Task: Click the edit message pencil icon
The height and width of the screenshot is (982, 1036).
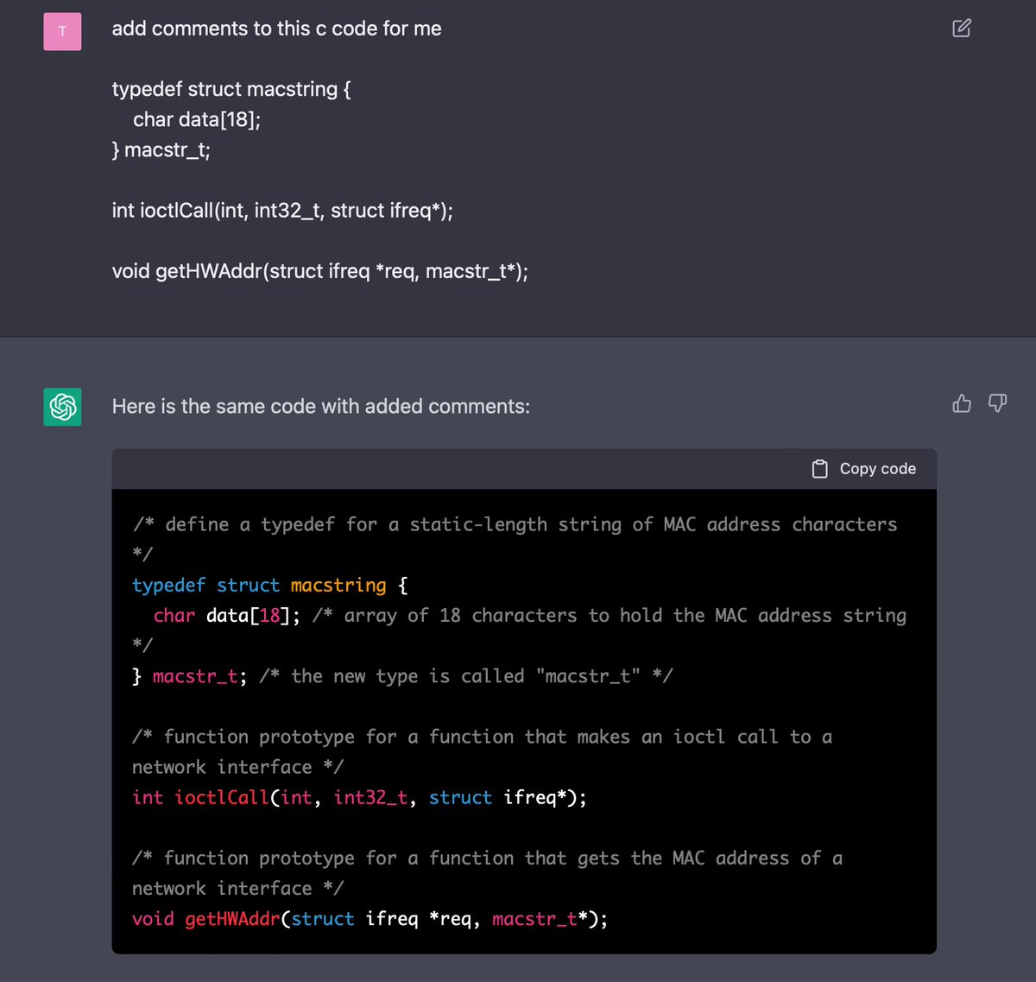Action: pos(962,28)
